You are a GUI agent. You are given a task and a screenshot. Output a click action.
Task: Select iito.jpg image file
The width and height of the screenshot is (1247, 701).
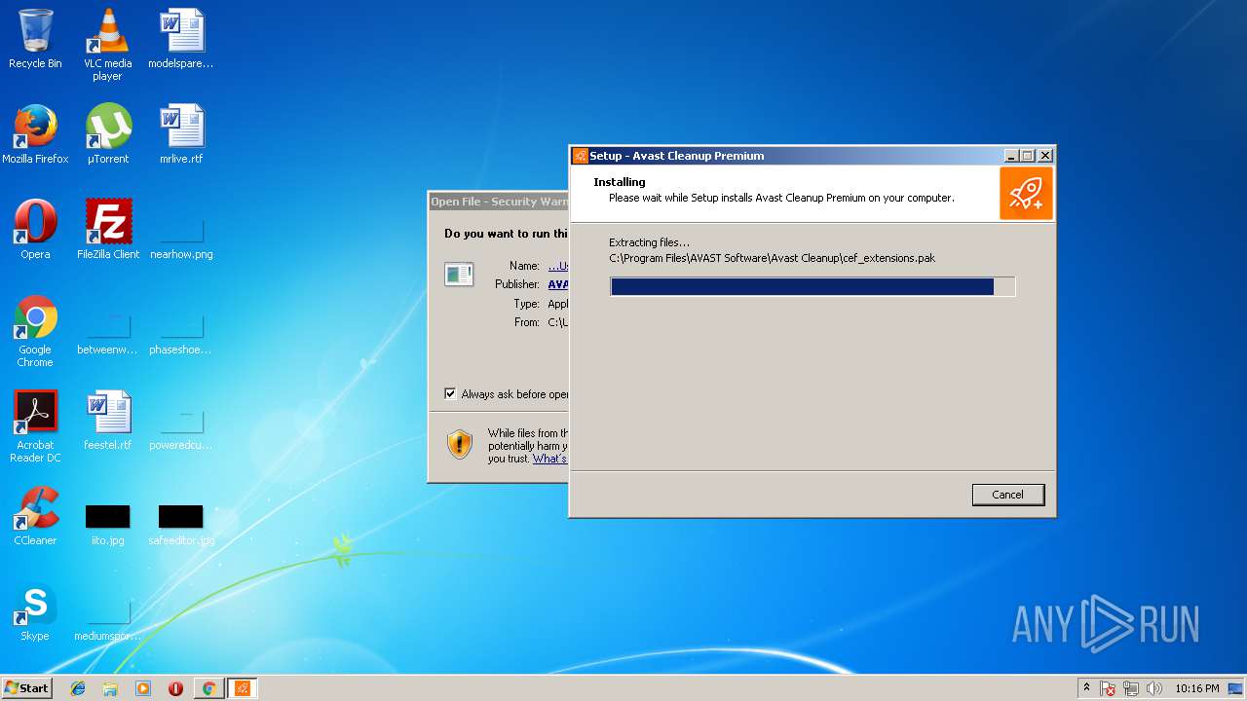pos(107,526)
